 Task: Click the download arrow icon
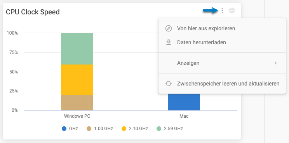[169, 43]
